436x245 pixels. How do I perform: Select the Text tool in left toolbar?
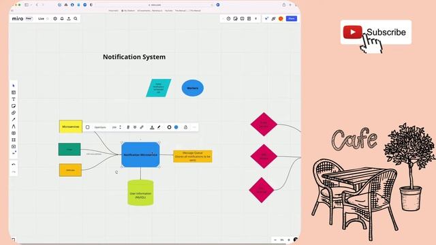pos(14,99)
